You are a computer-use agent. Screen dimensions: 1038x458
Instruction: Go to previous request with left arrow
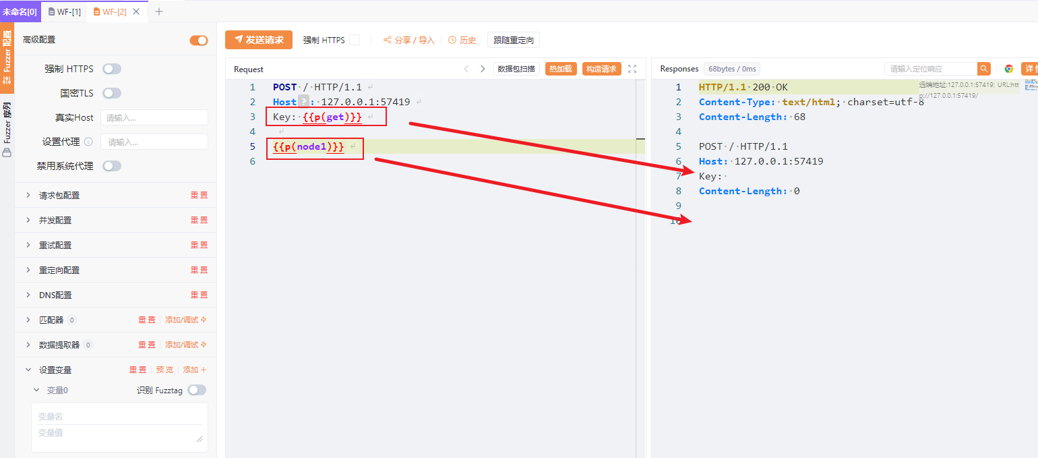[466, 69]
